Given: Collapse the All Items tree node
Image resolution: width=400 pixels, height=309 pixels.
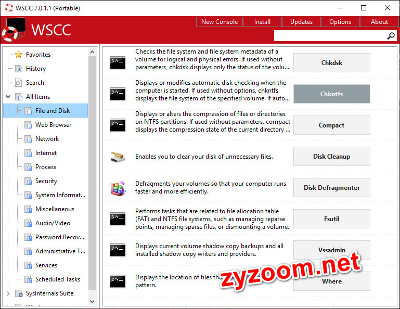Looking at the screenshot, I should click(x=8, y=97).
